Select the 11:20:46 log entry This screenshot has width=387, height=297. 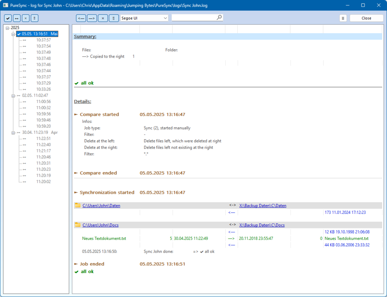tap(43, 157)
